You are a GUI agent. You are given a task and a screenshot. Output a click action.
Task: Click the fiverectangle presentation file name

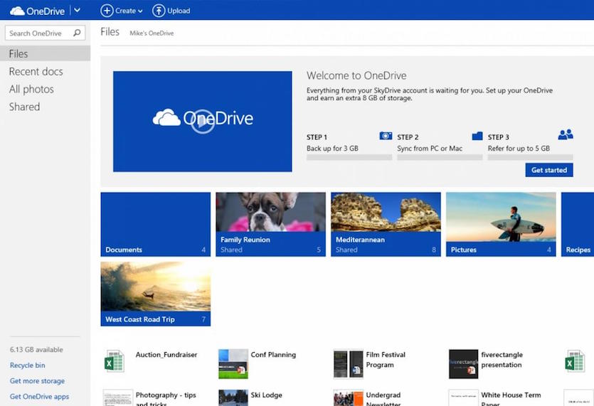click(x=502, y=360)
